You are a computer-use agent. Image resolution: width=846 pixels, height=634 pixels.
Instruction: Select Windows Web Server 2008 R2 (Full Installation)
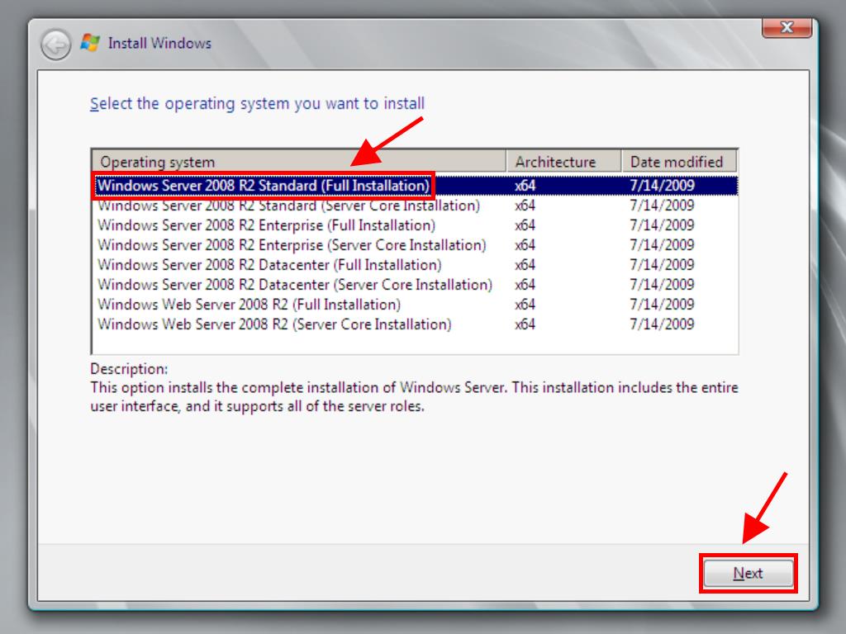pos(249,305)
